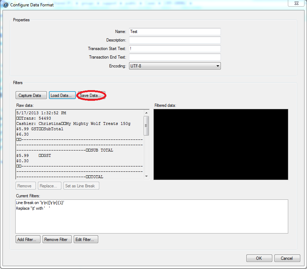This screenshot has height=269, width=307.
Task: Click the Filtered data black preview area
Action: pyautogui.click(x=221, y=144)
